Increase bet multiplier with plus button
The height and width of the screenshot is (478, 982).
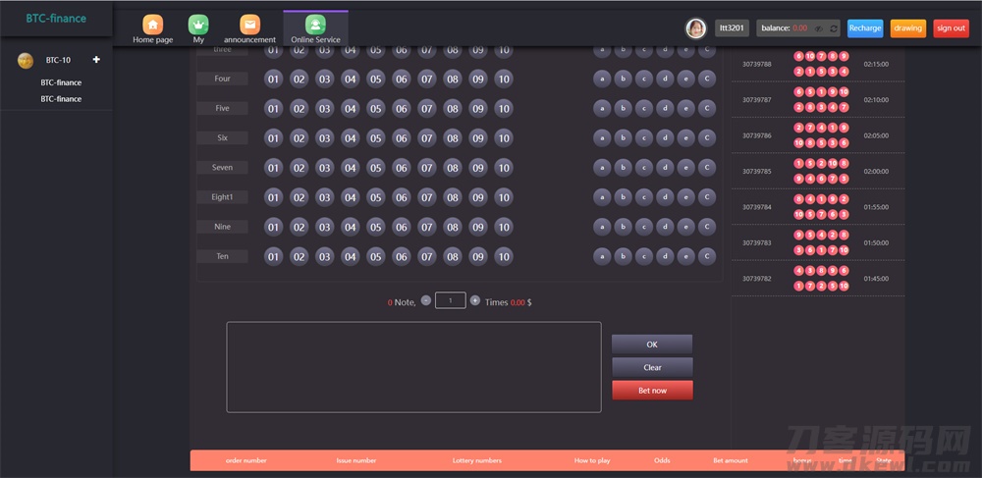click(475, 300)
